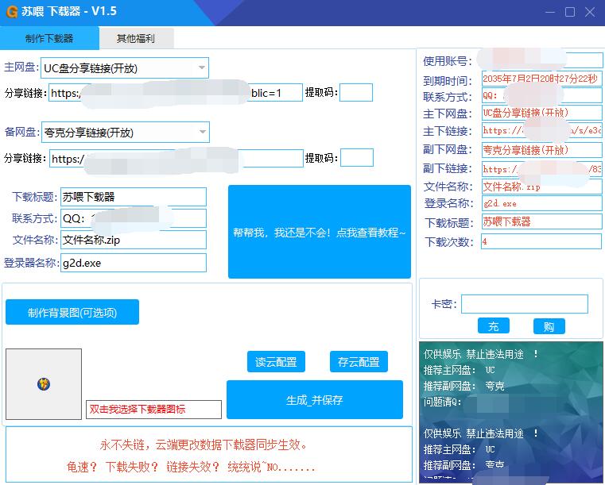This screenshot has width=605, height=485.
Task: Click 双击我选择下载器图标 icon chooser field
Action: click(x=153, y=410)
